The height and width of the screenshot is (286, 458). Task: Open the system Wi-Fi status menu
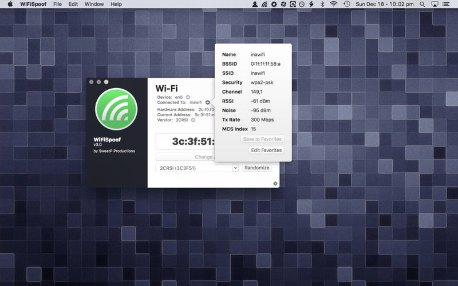333,4
